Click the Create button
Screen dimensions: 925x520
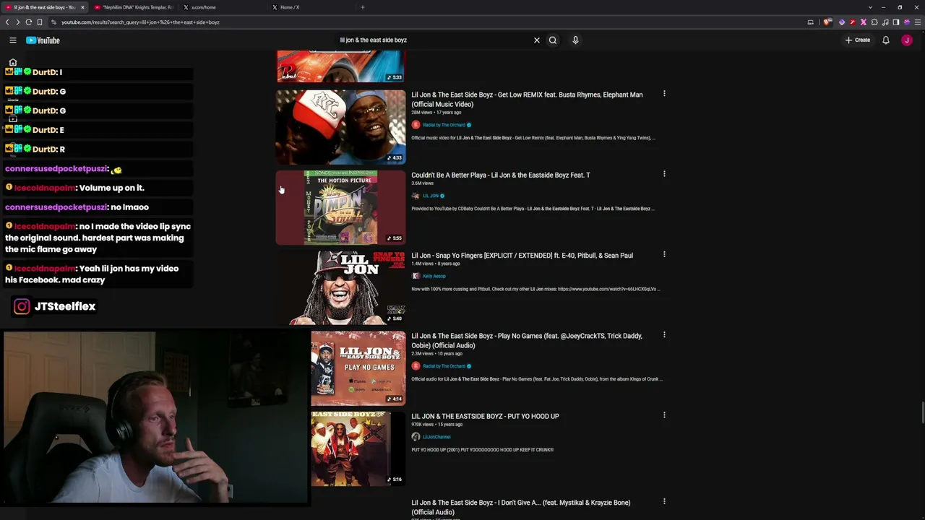coord(858,40)
